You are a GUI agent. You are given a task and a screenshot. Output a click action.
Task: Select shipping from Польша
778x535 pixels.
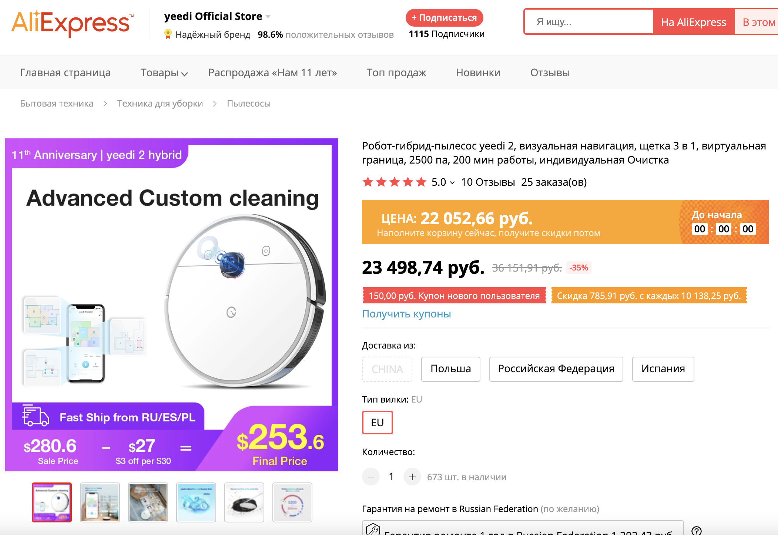coord(450,369)
